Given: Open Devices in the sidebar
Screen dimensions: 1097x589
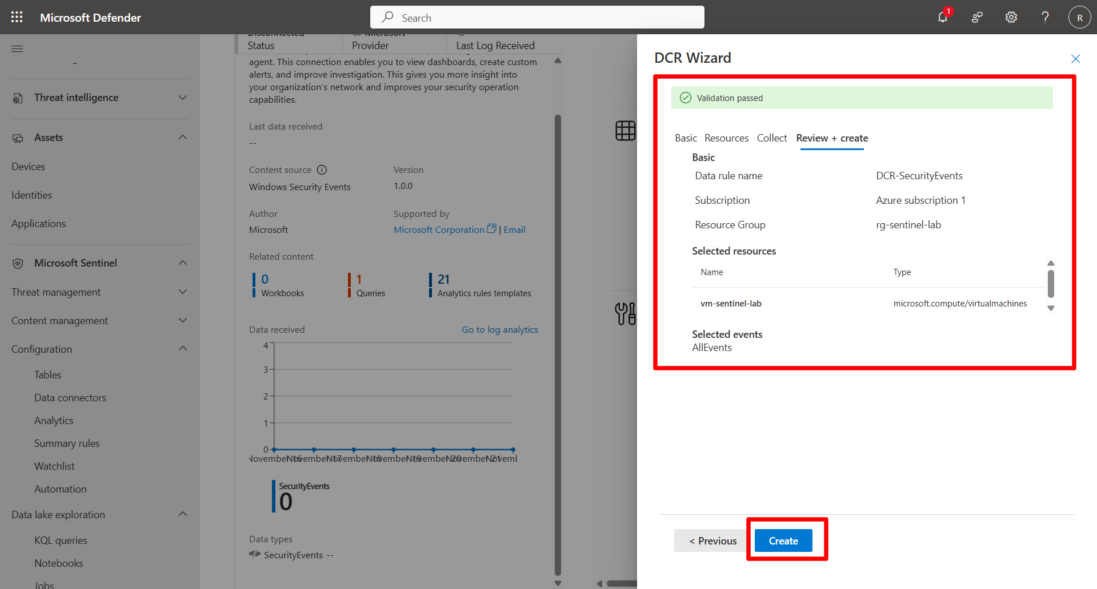Looking at the screenshot, I should click(28, 166).
